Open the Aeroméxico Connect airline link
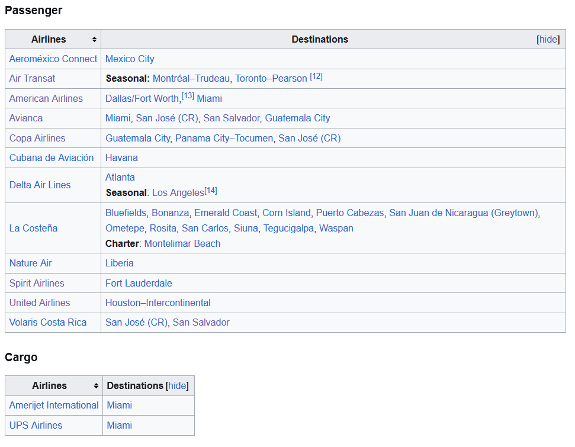 (53, 59)
